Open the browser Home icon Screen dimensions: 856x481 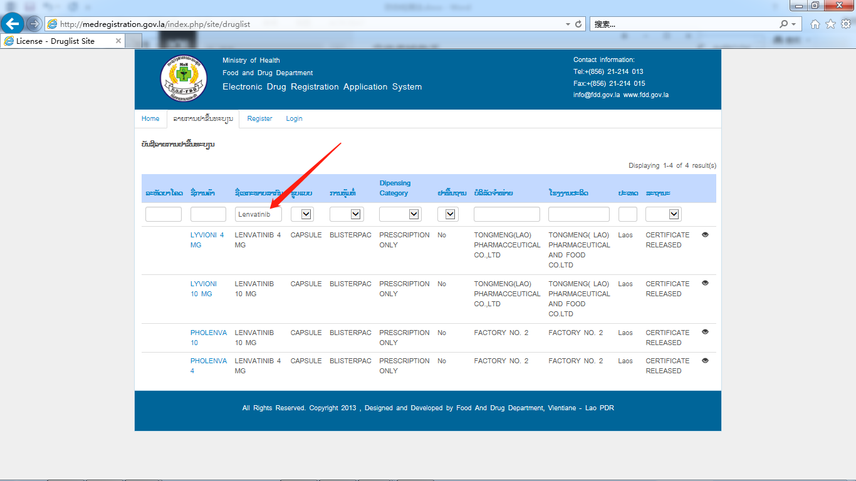(x=815, y=24)
